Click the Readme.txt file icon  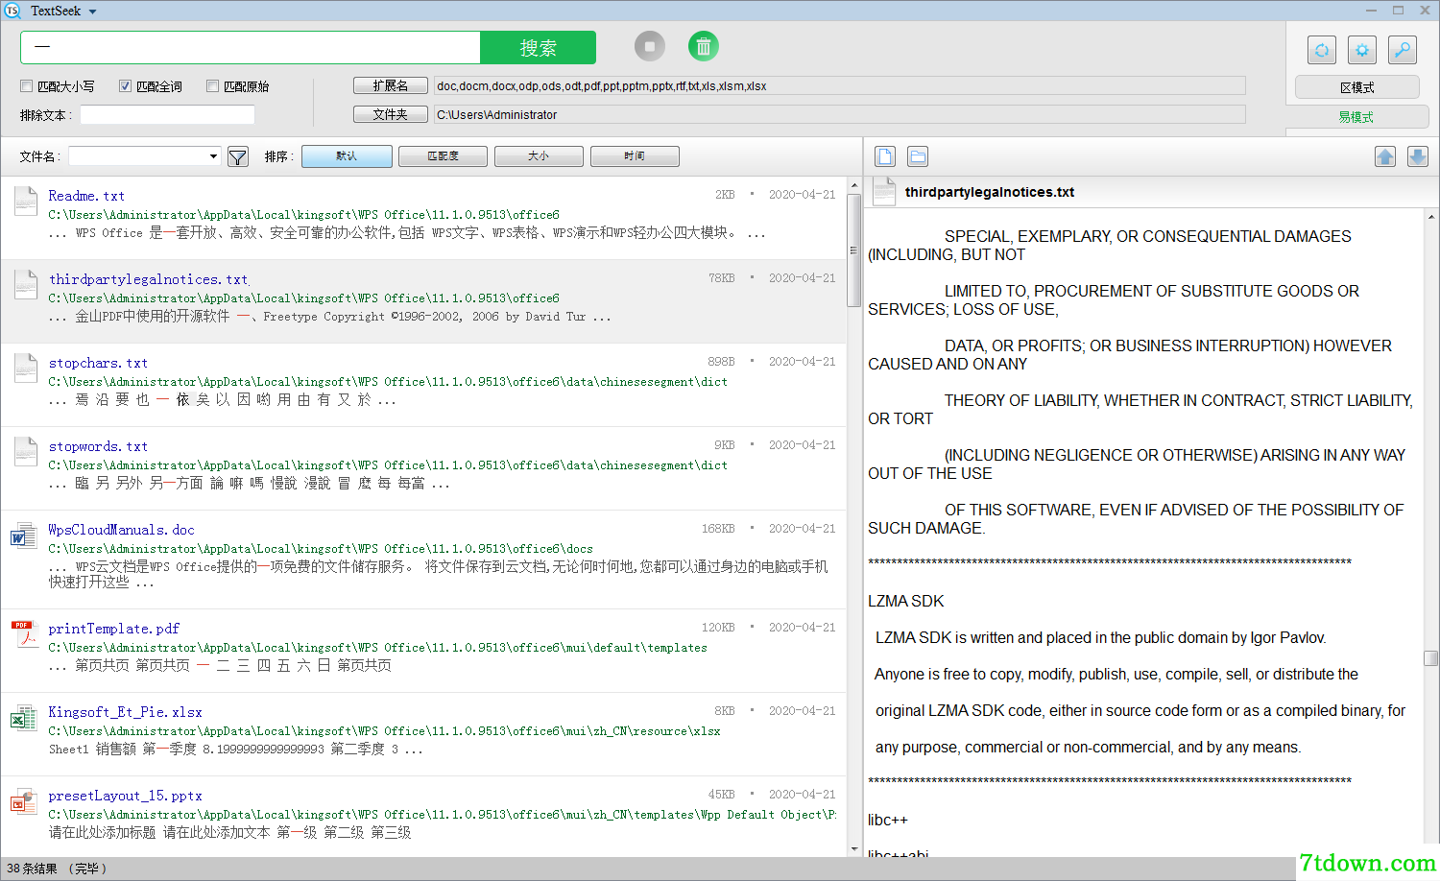coord(26,202)
